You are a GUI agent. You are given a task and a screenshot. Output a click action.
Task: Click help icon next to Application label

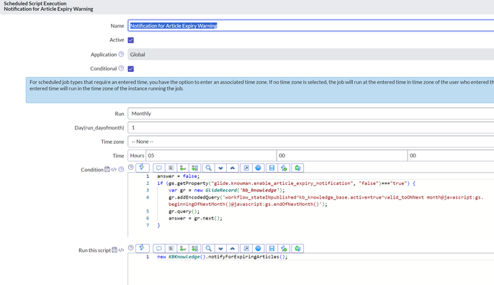[121, 54]
